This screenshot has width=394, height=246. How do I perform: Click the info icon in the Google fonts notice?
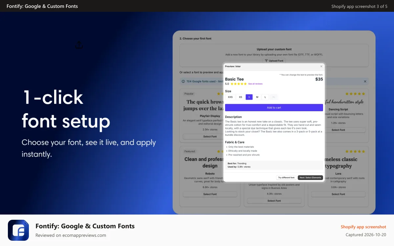click(x=183, y=81)
